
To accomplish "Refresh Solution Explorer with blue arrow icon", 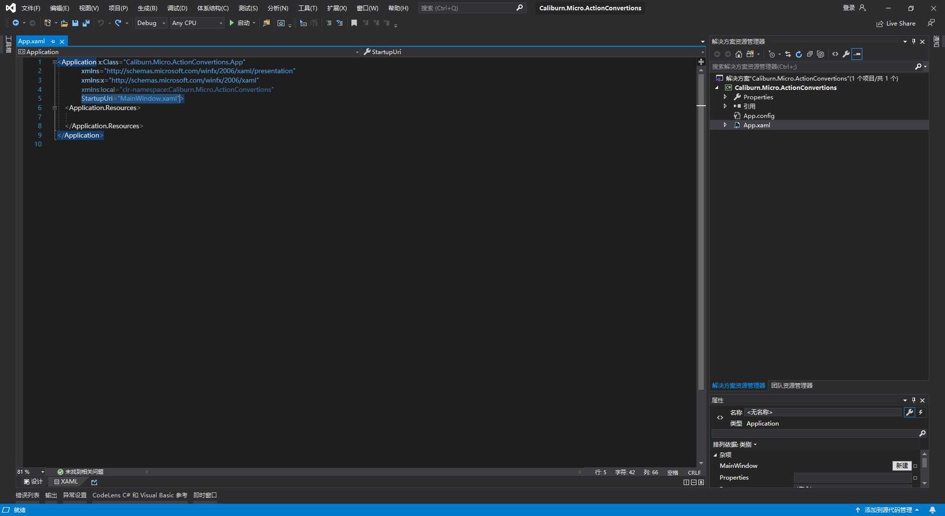I will (799, 54).
